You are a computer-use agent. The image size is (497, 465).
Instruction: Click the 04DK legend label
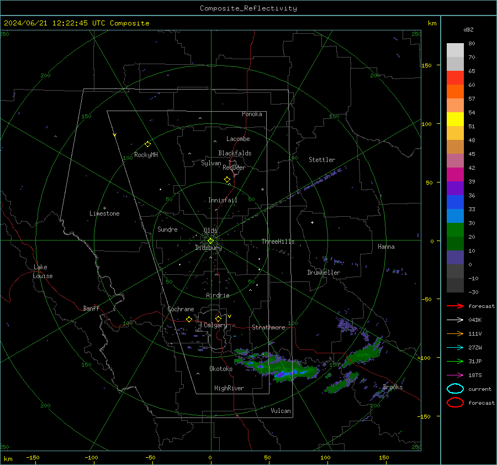(x=475, y=320)
